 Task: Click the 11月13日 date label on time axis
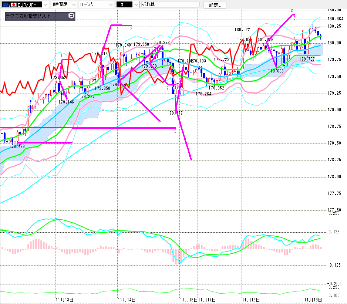(x=64, y=300)
